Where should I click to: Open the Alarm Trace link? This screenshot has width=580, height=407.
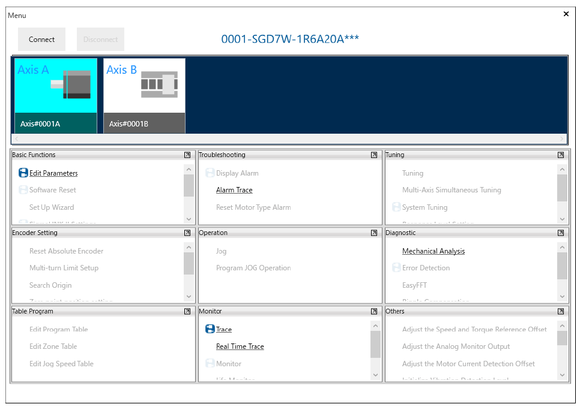[234, 190]
